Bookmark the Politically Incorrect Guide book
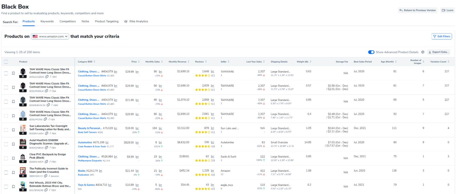 13,173
